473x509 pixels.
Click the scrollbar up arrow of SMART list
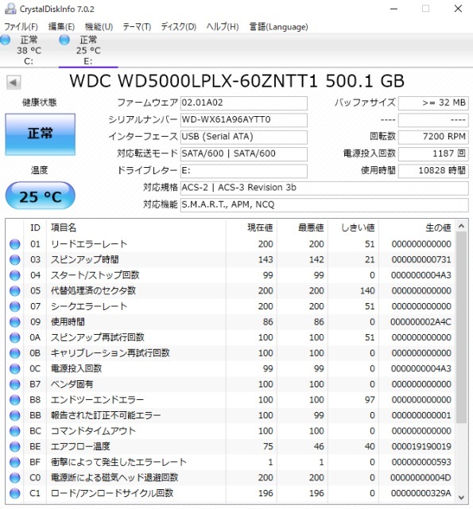pyautogui.click(x=462, y=226)
